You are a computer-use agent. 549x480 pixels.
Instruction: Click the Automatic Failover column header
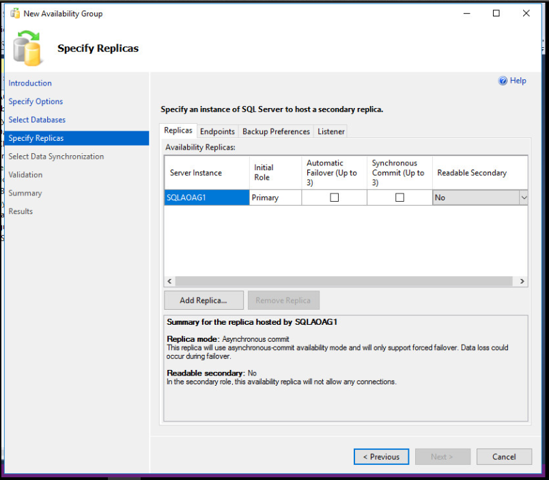click(x=334, y=172)
